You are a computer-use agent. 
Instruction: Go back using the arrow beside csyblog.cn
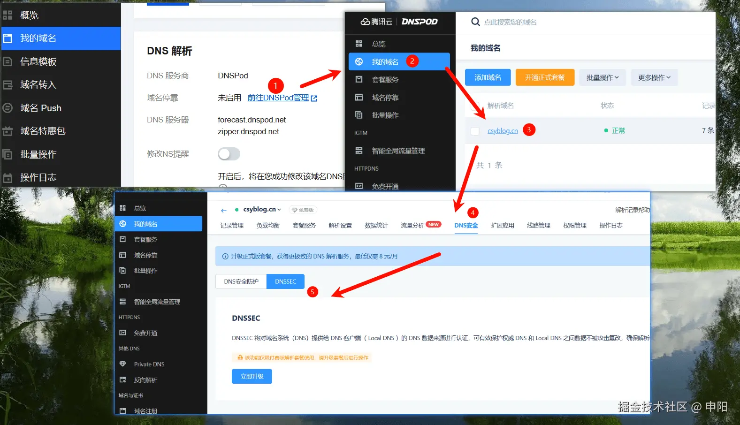point(224,210)
